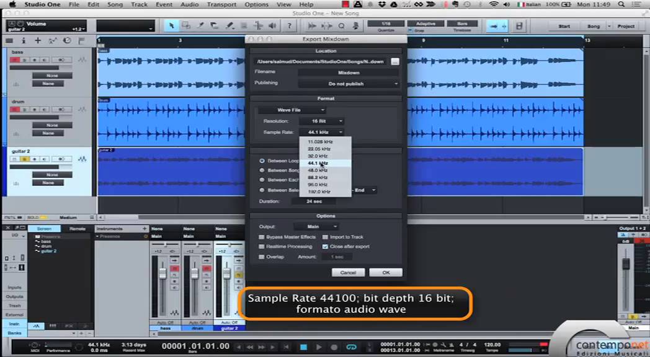Open the 16 Bit Resolution dropdown
650x357 pixels.
[x=321, y=121]
